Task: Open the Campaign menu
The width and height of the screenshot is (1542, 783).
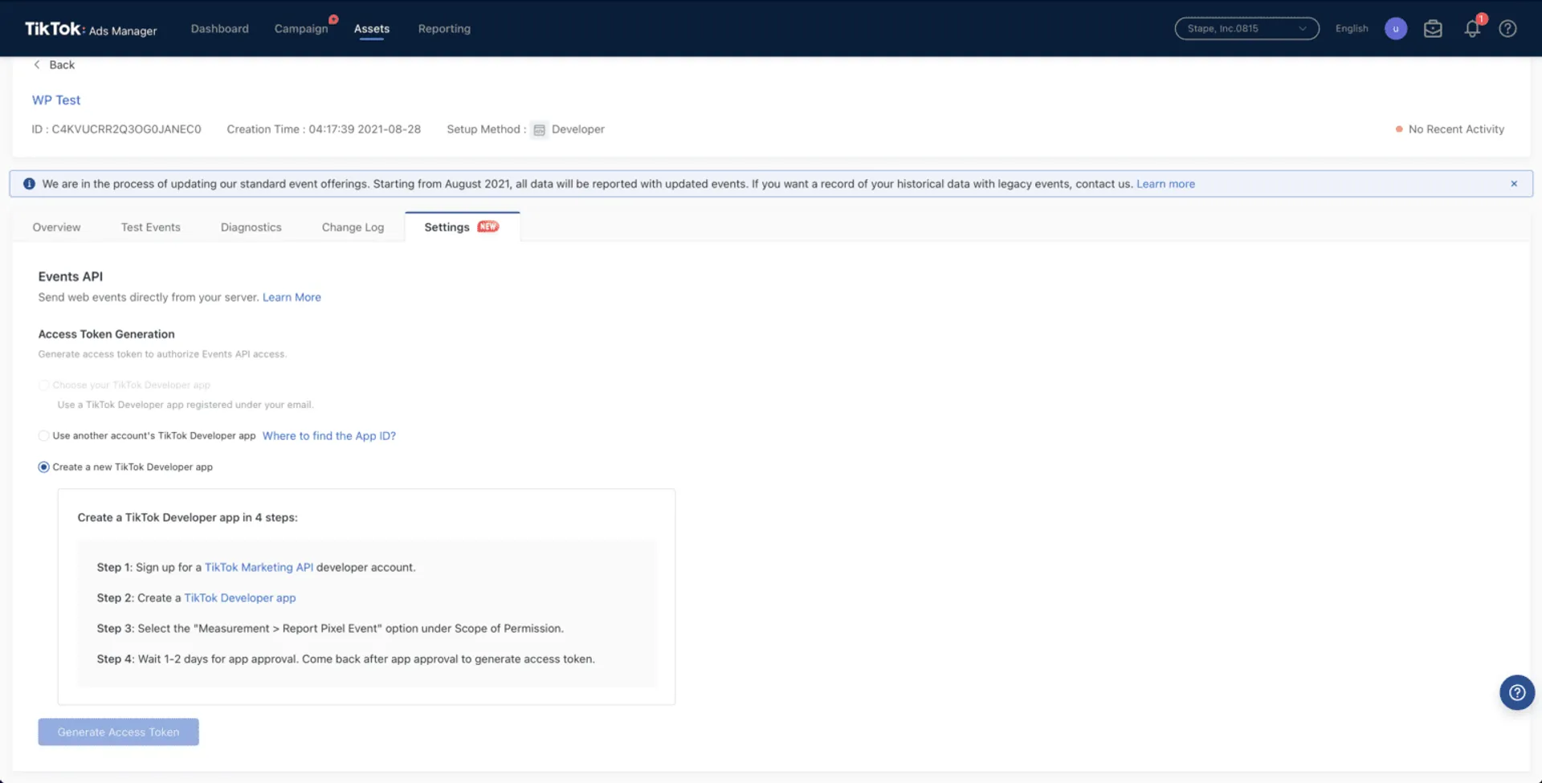Action: pos(301,29)
